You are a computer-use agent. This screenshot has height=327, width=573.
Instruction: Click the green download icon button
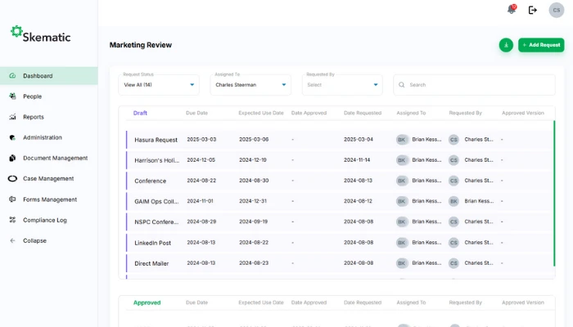click(x=506, y=45)
